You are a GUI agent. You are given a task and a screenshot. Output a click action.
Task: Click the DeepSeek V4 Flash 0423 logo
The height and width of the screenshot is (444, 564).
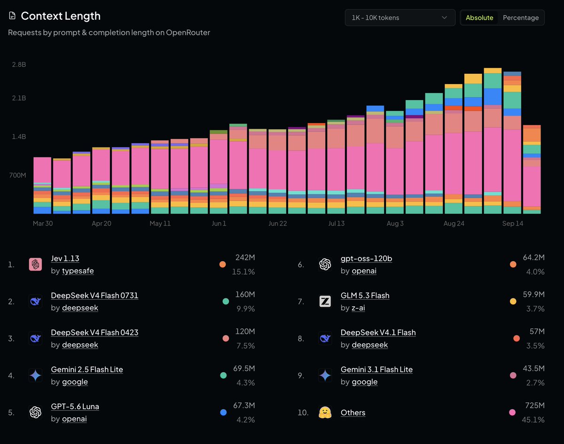click(x=36, y=338)
